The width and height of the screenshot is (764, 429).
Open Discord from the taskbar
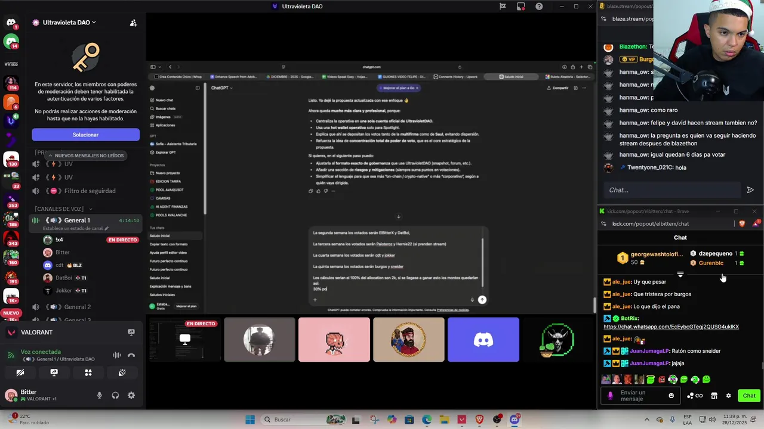515,419
